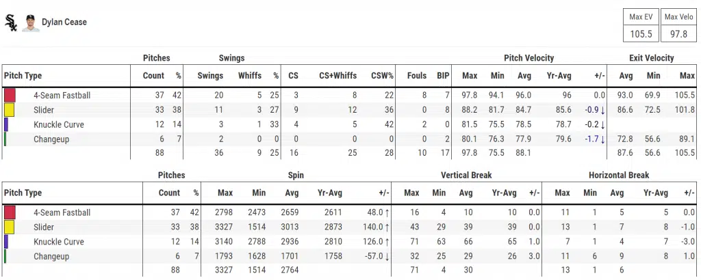Click the Exit Velocity group header
The image size is (701, 280).
click(x=651, y=58)
